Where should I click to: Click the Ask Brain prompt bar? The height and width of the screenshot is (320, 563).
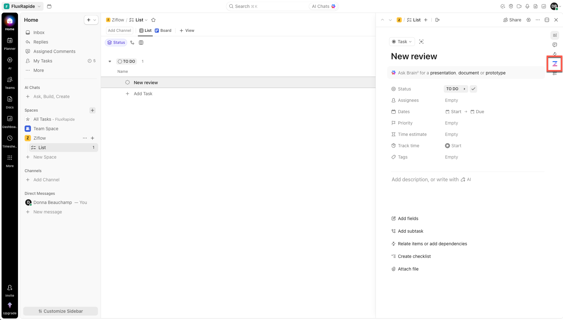click(x=466, y=73)
